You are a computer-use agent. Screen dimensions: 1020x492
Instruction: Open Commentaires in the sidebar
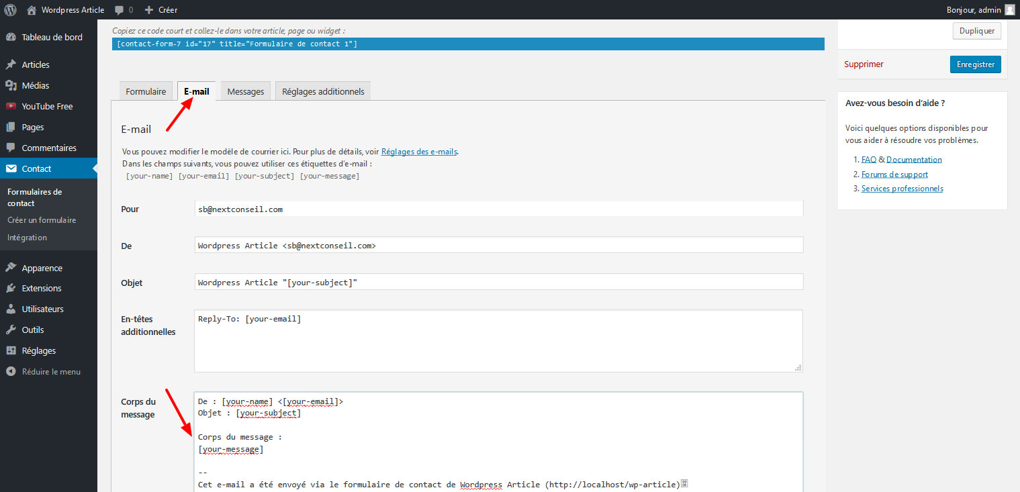[49, 148]
